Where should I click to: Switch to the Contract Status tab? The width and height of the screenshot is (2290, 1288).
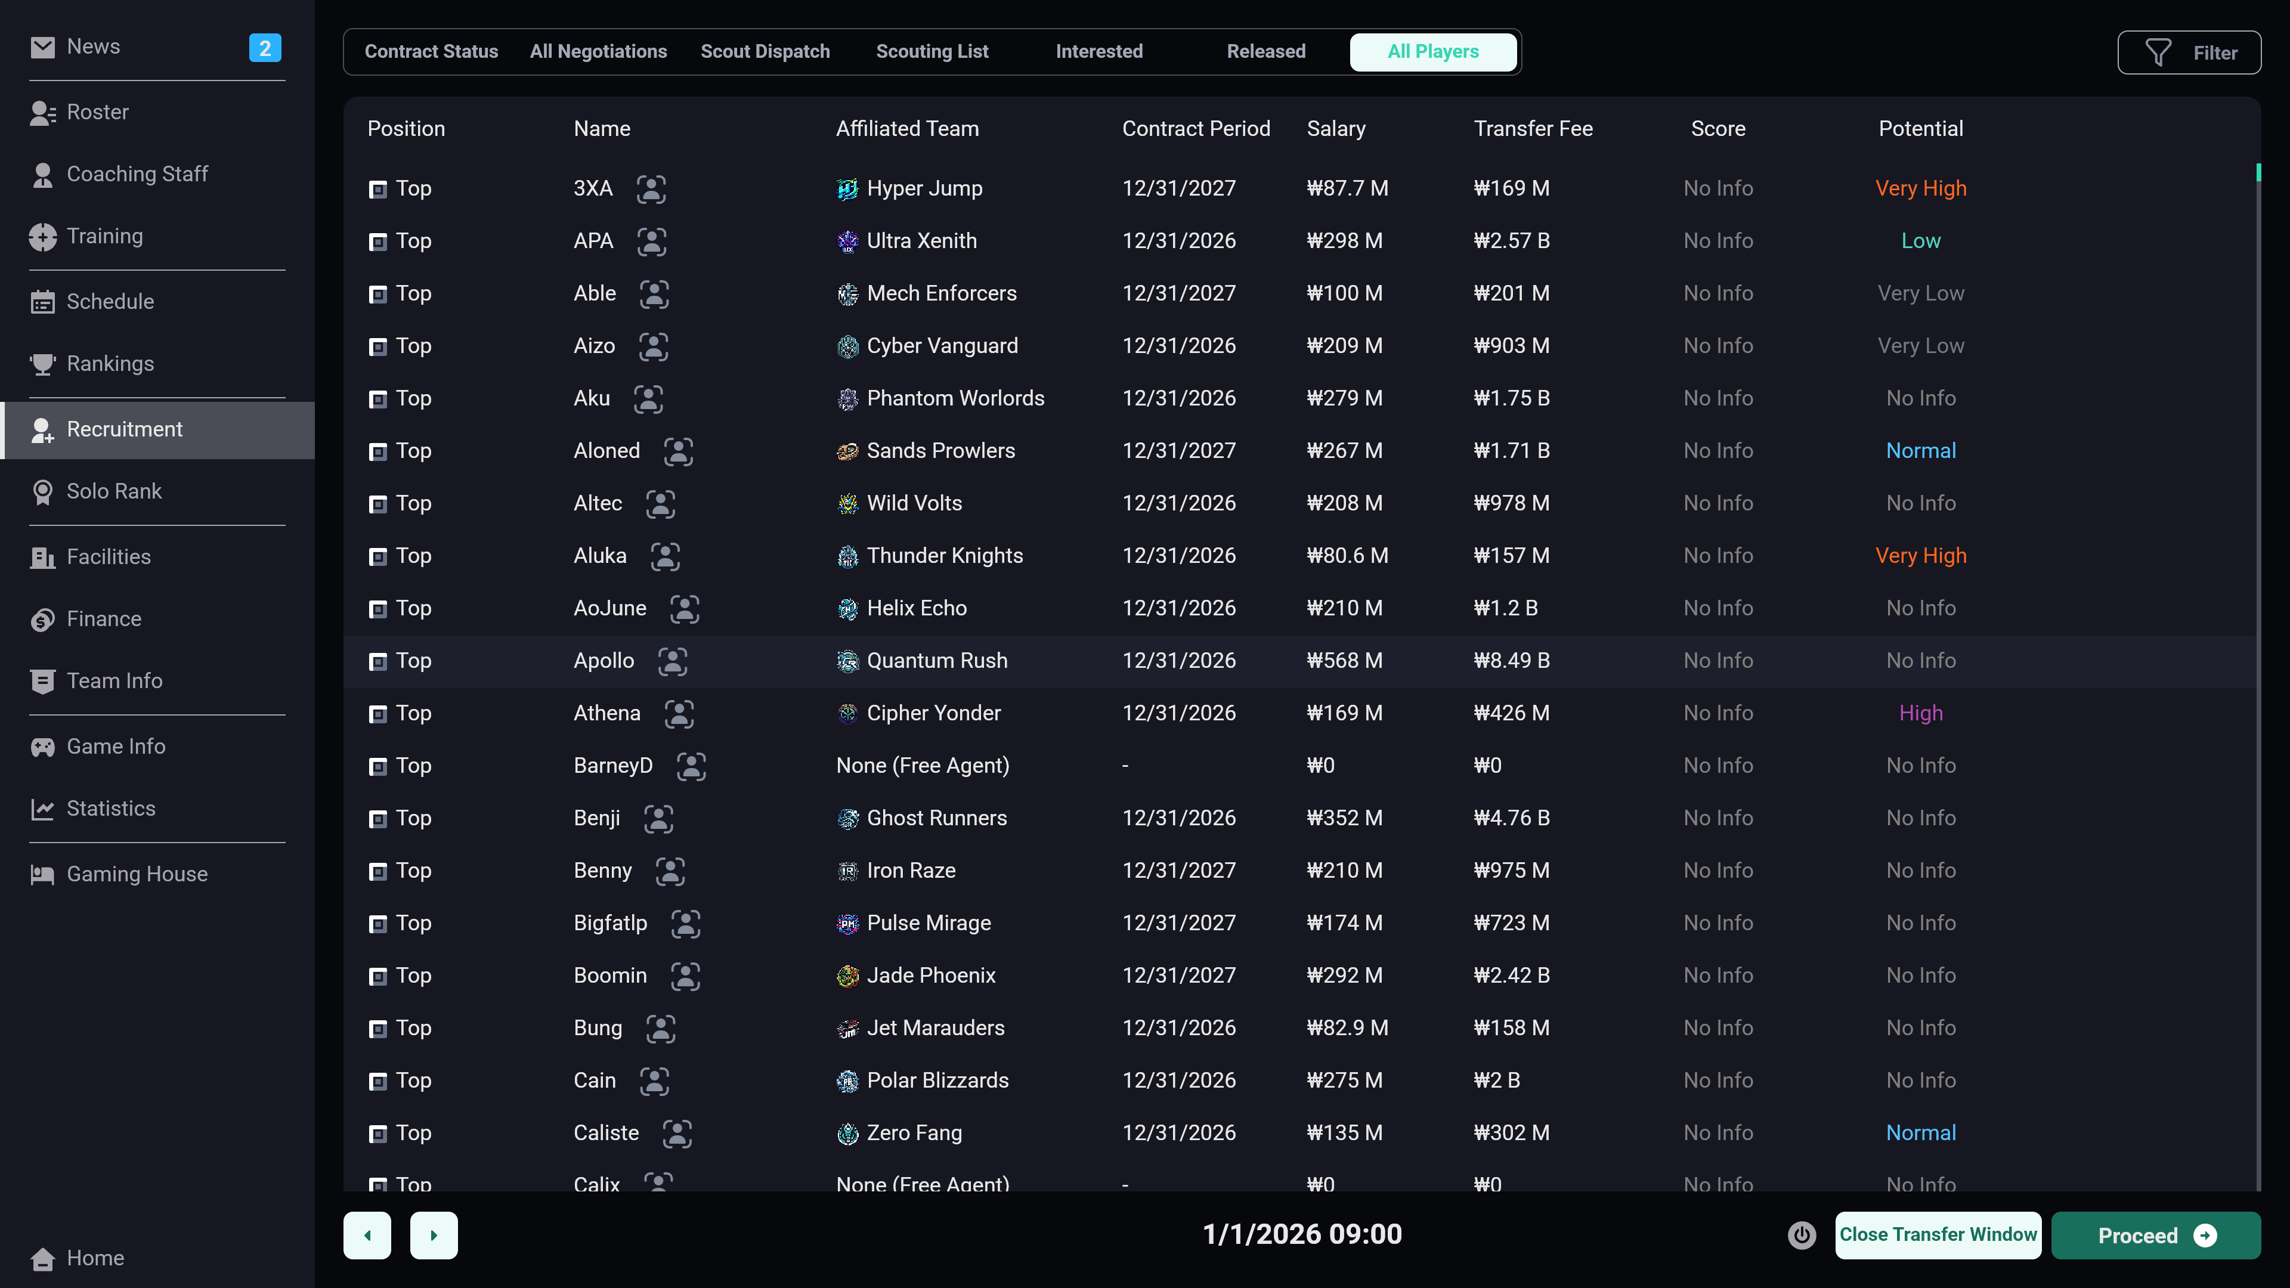click(x=431, y=51)
